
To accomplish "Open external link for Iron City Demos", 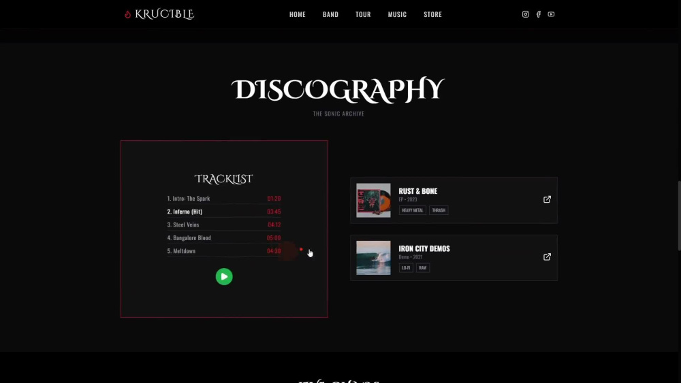I will point(548,256).
